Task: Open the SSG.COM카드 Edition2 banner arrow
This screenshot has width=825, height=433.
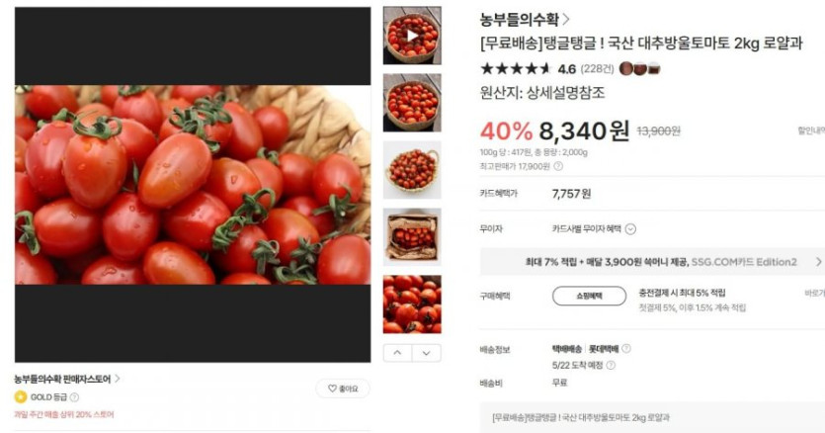Action: 818,262
